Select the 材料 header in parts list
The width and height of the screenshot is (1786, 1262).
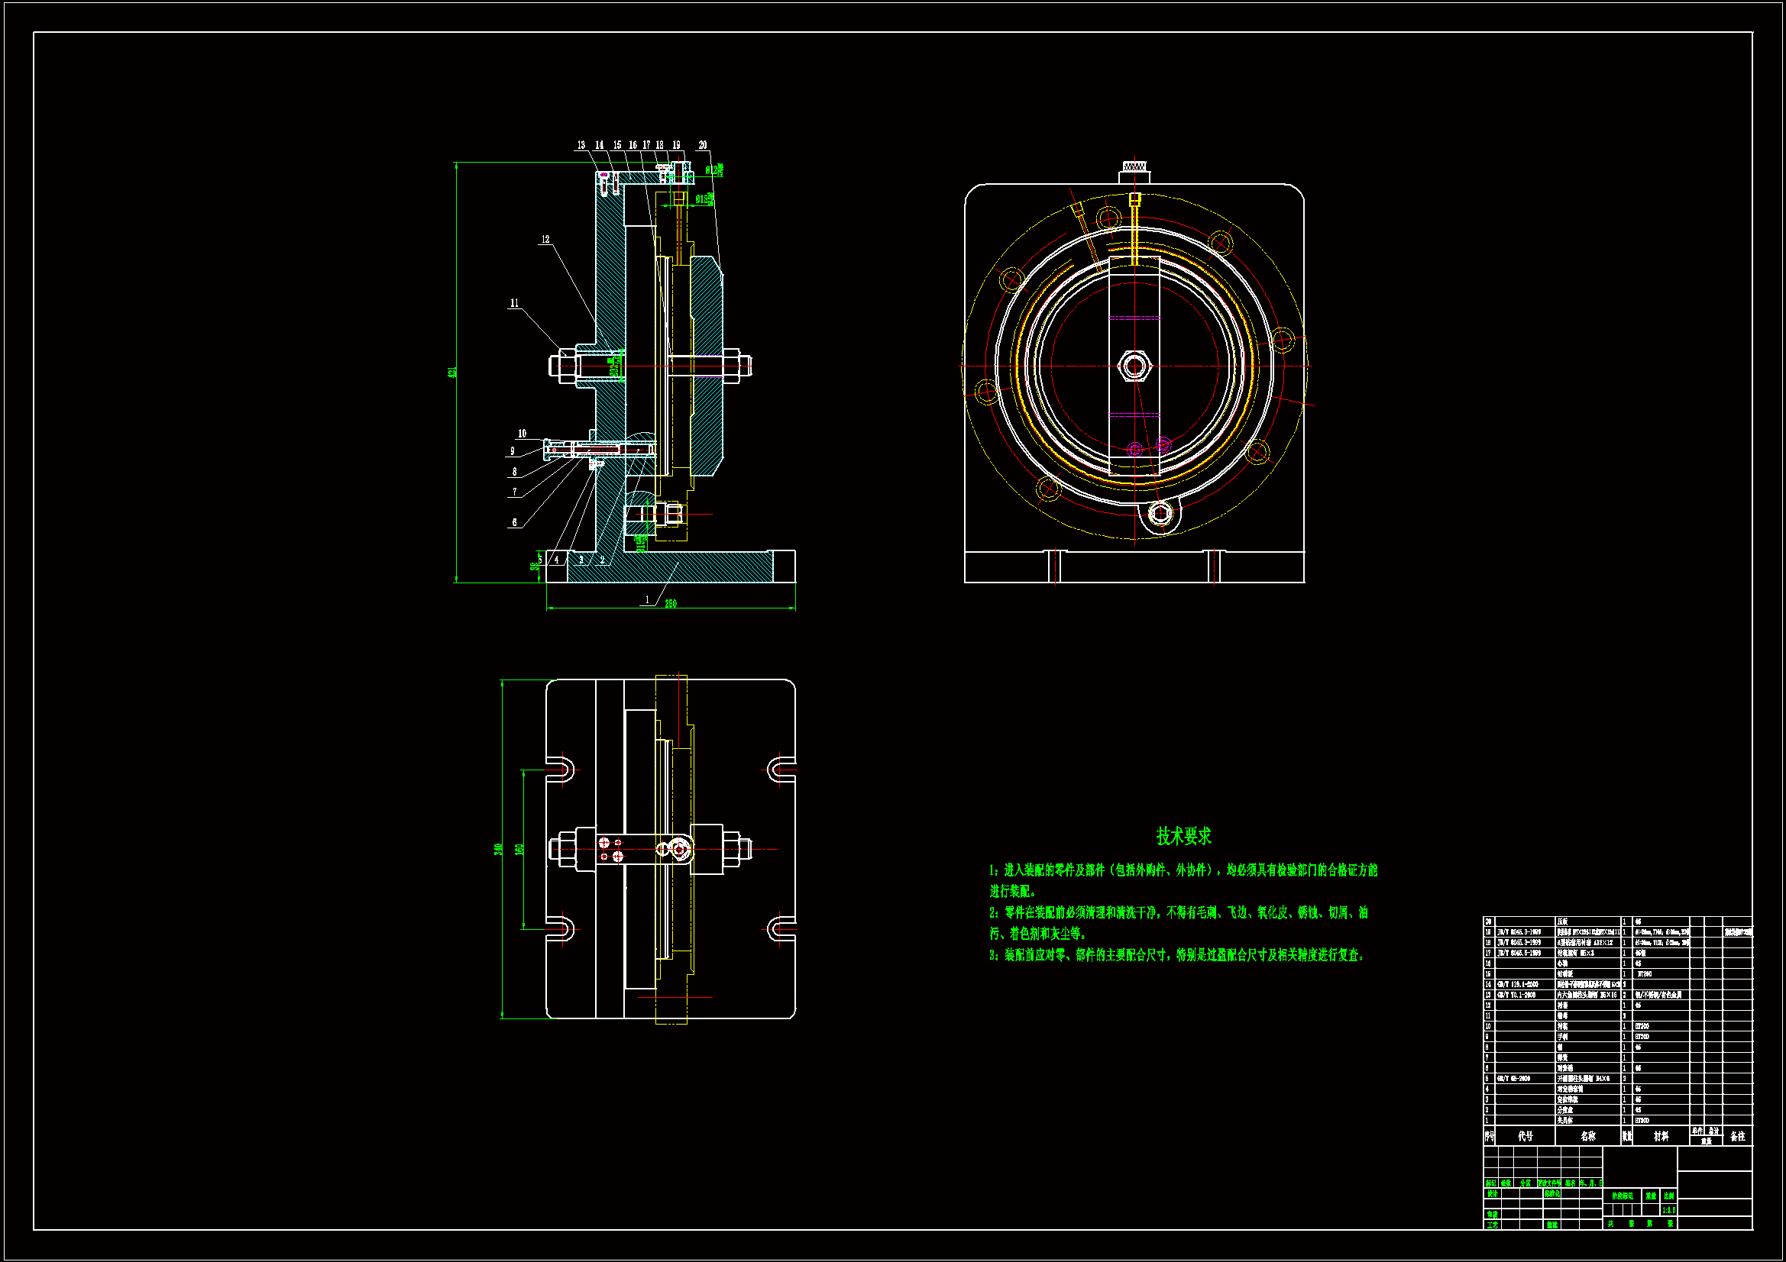pos(1661,1136)
